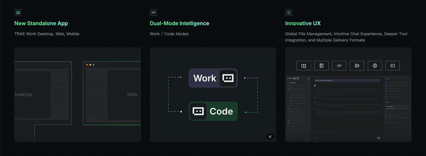The height and width of the screenshot is (156, 426).
Task: Click the New Standalone App heading
Action: point(41,23)
